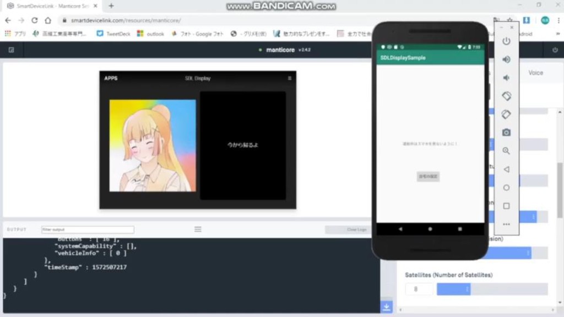Adjust the Satellites slider handle

tap(467, 289)
